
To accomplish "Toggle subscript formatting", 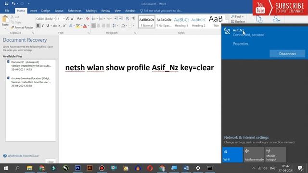I will click(x=60, y=25).
